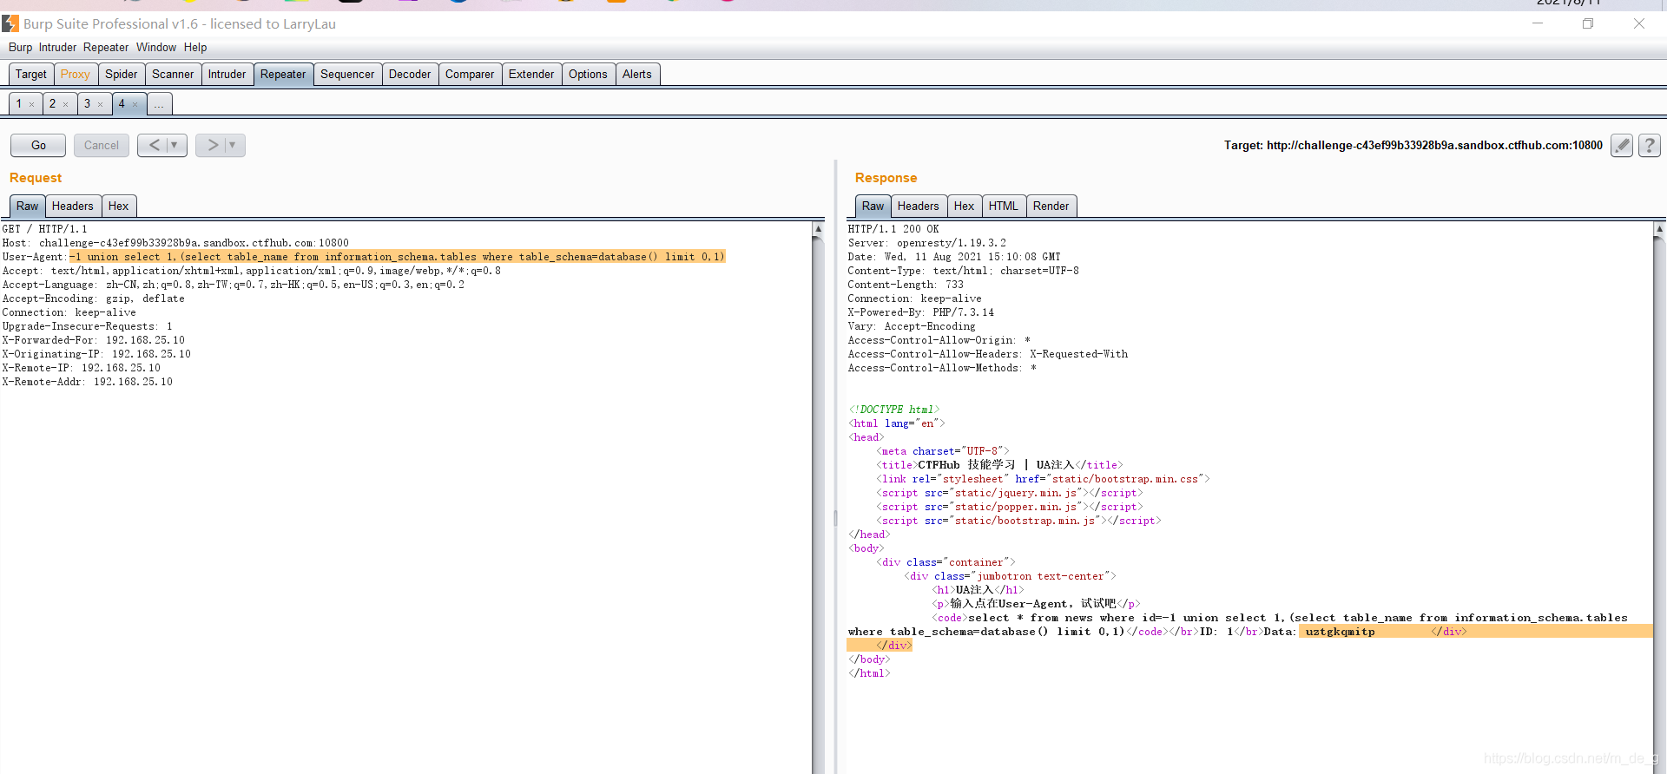Expand the forward history dropdown arrow
The width and height of the screenshot is (1667, 774).
point(233,145)
